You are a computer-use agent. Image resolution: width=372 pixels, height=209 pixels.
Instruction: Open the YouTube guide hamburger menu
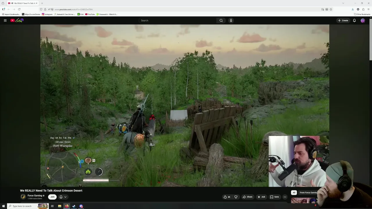[5, 20]
